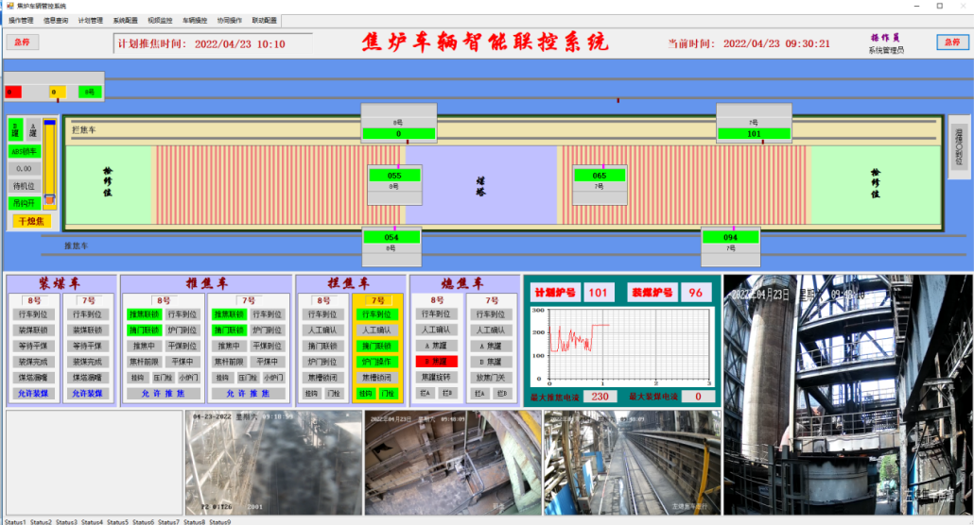The width and height of the screenshot is (974, 525).
Task: Click Status1 in the status bar
Action: point(15,522)
